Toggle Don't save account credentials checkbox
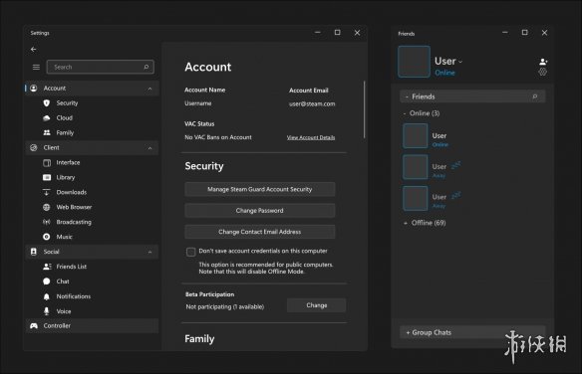 190,253
